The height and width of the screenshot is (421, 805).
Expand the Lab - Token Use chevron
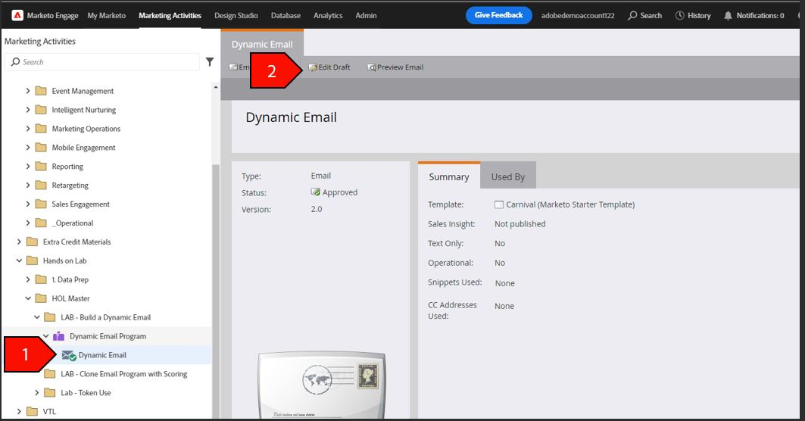pos(37,393)
